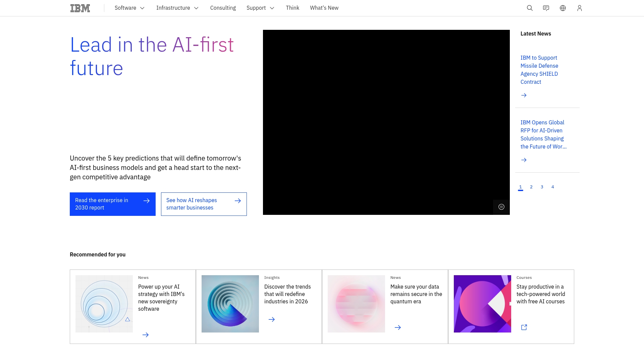
Task: Click the external link icon on courses card
Action: 524,327
